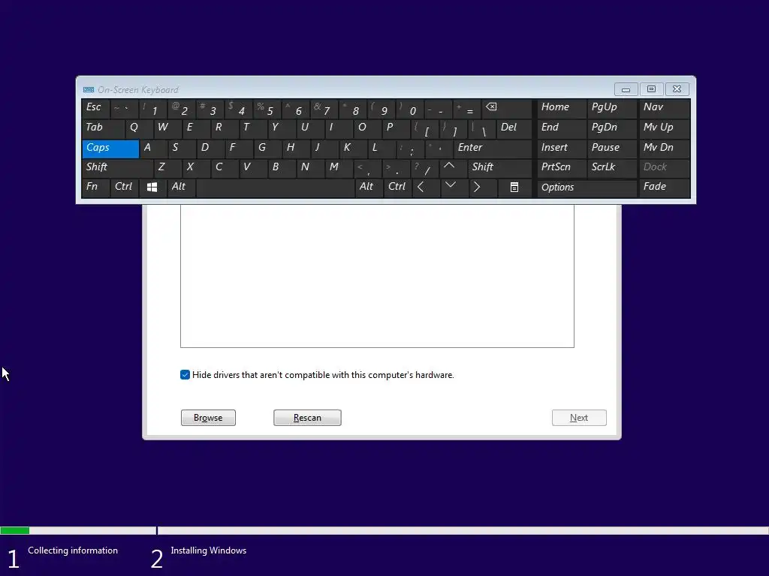Screen dimensions: 769x576
Task: Click the M key
Action: pos(339,168)
